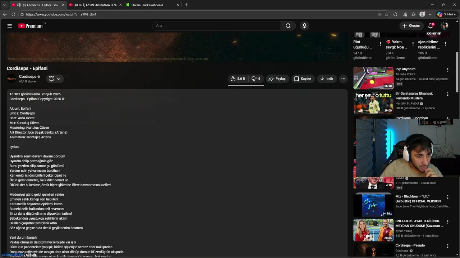Open the YouTube guide hamburger menu
The image size is (460, 258).
coord(10,26)
